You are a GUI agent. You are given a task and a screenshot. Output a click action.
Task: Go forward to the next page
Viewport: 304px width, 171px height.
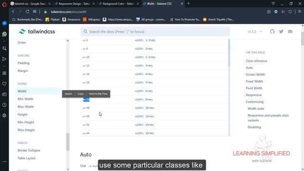(x=20, y=11)
